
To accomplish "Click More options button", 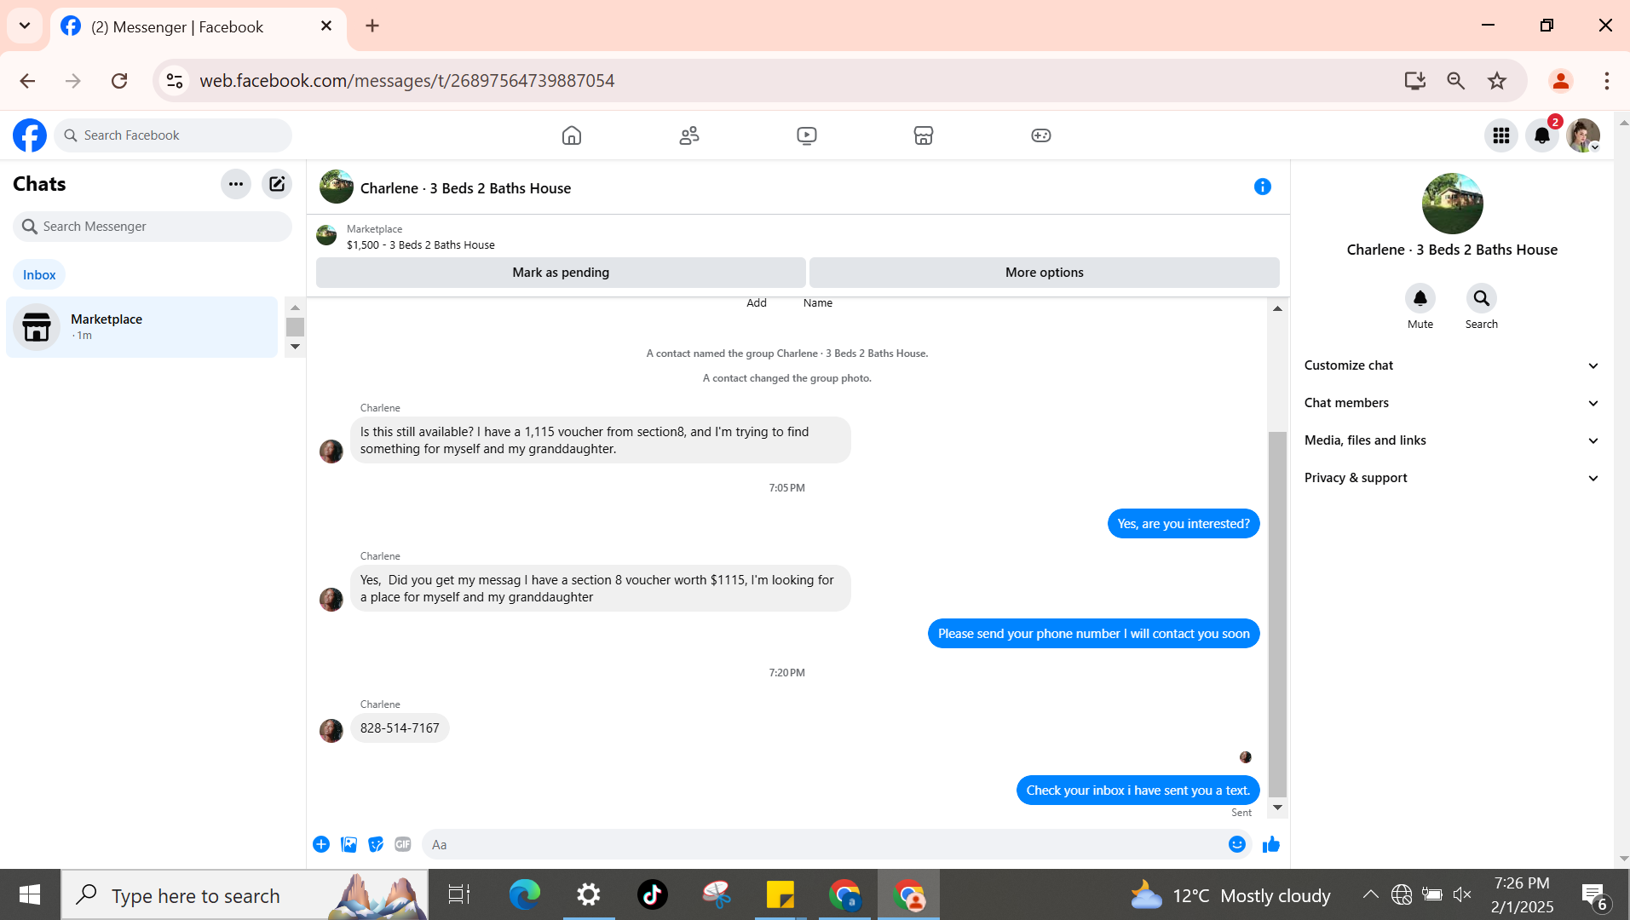I will click(x=1045, y=273).
